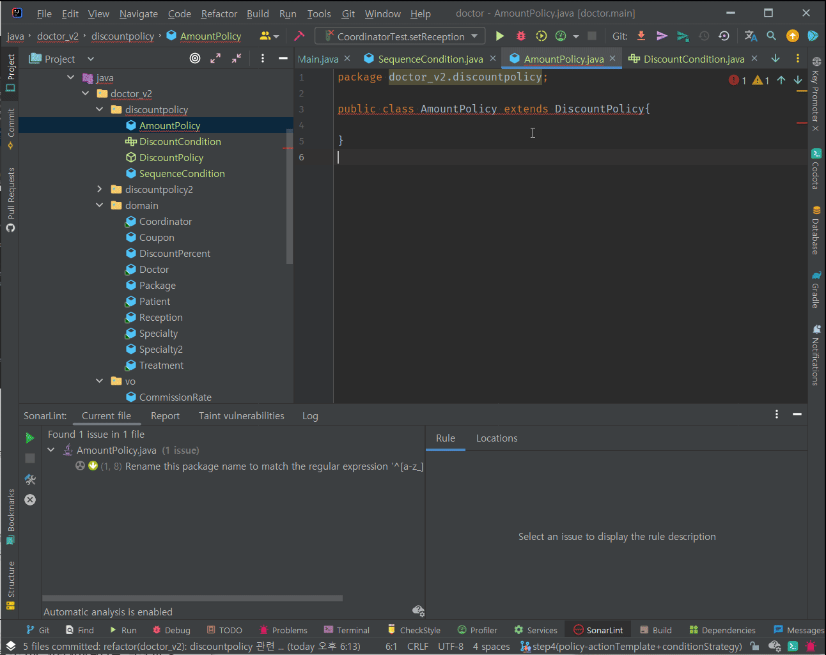826x655 pixels.
Task: Open SonarLint Log tab
Action: 310,415
